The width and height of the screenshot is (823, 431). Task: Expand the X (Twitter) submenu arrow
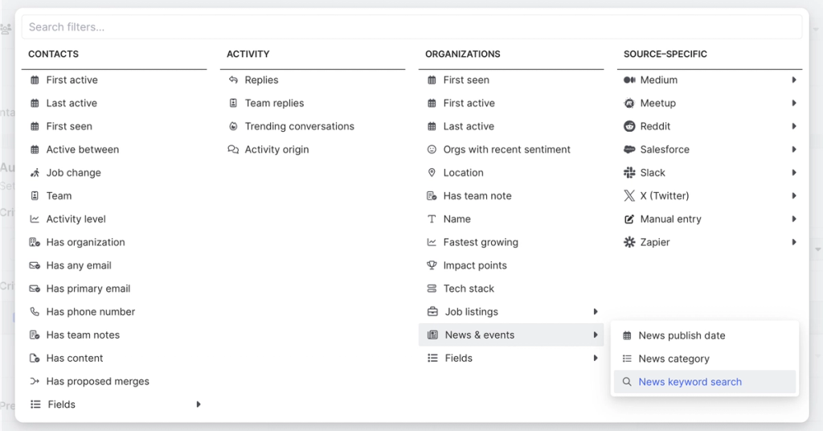click(794, 195)
